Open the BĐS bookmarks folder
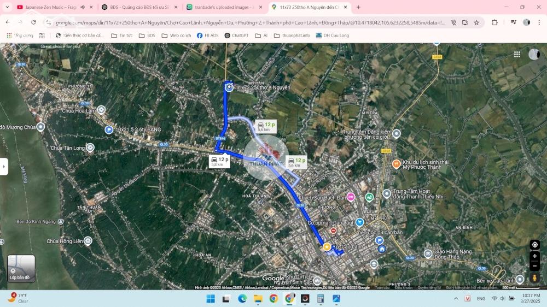 click(x=147, y=36)
